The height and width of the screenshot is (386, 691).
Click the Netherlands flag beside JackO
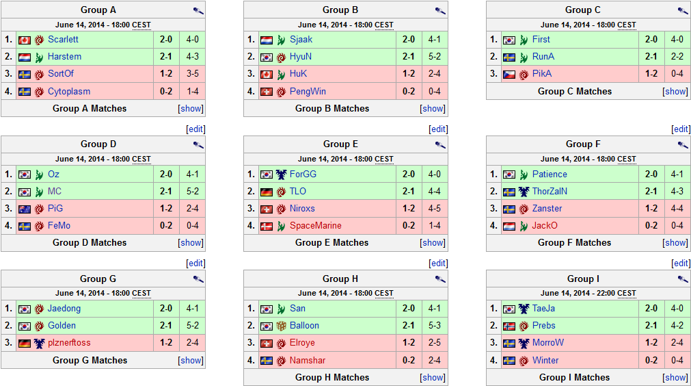509,226
